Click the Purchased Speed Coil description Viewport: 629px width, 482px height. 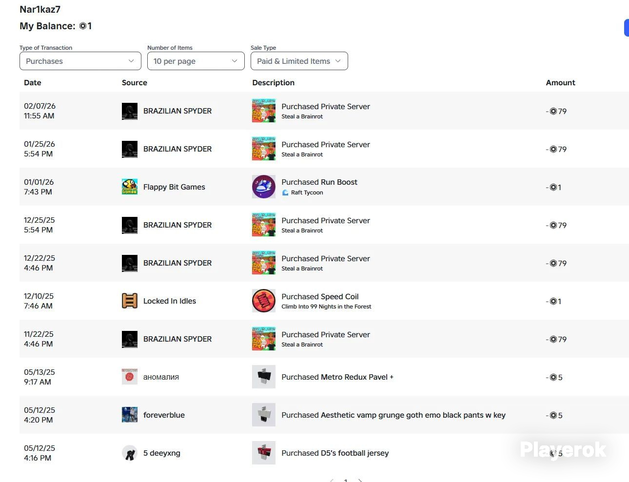[x=320, y=296]
